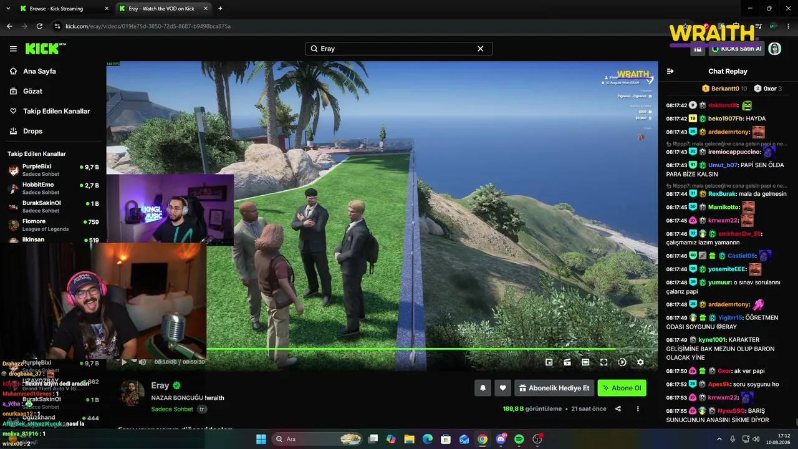This screenshot has width=798, height=449.
Task: Click Abonelik Hediye Et button
Action: point(554,388)
